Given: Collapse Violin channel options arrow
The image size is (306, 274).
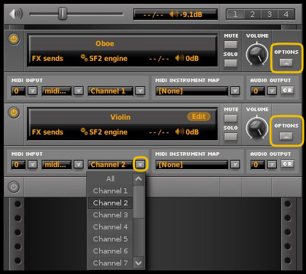Looking at the screenshot, I should pyautogui.click(x=286, y=136).
